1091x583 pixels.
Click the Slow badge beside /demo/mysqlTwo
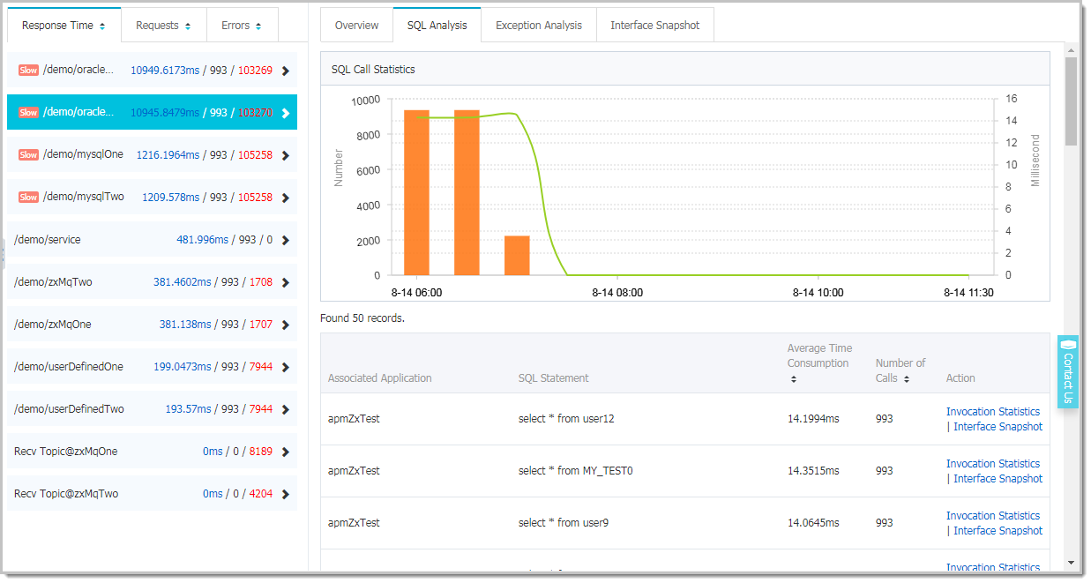[28, 198]
